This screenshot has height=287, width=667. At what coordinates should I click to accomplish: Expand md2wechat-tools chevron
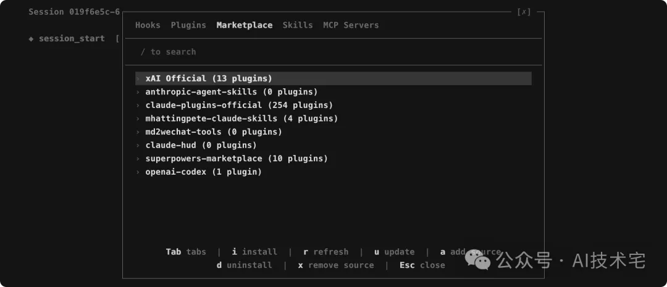pyautogui.click(x=138, y=132)
